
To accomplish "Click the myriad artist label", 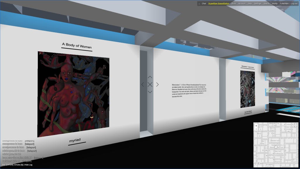I will [x=75, y=140].
